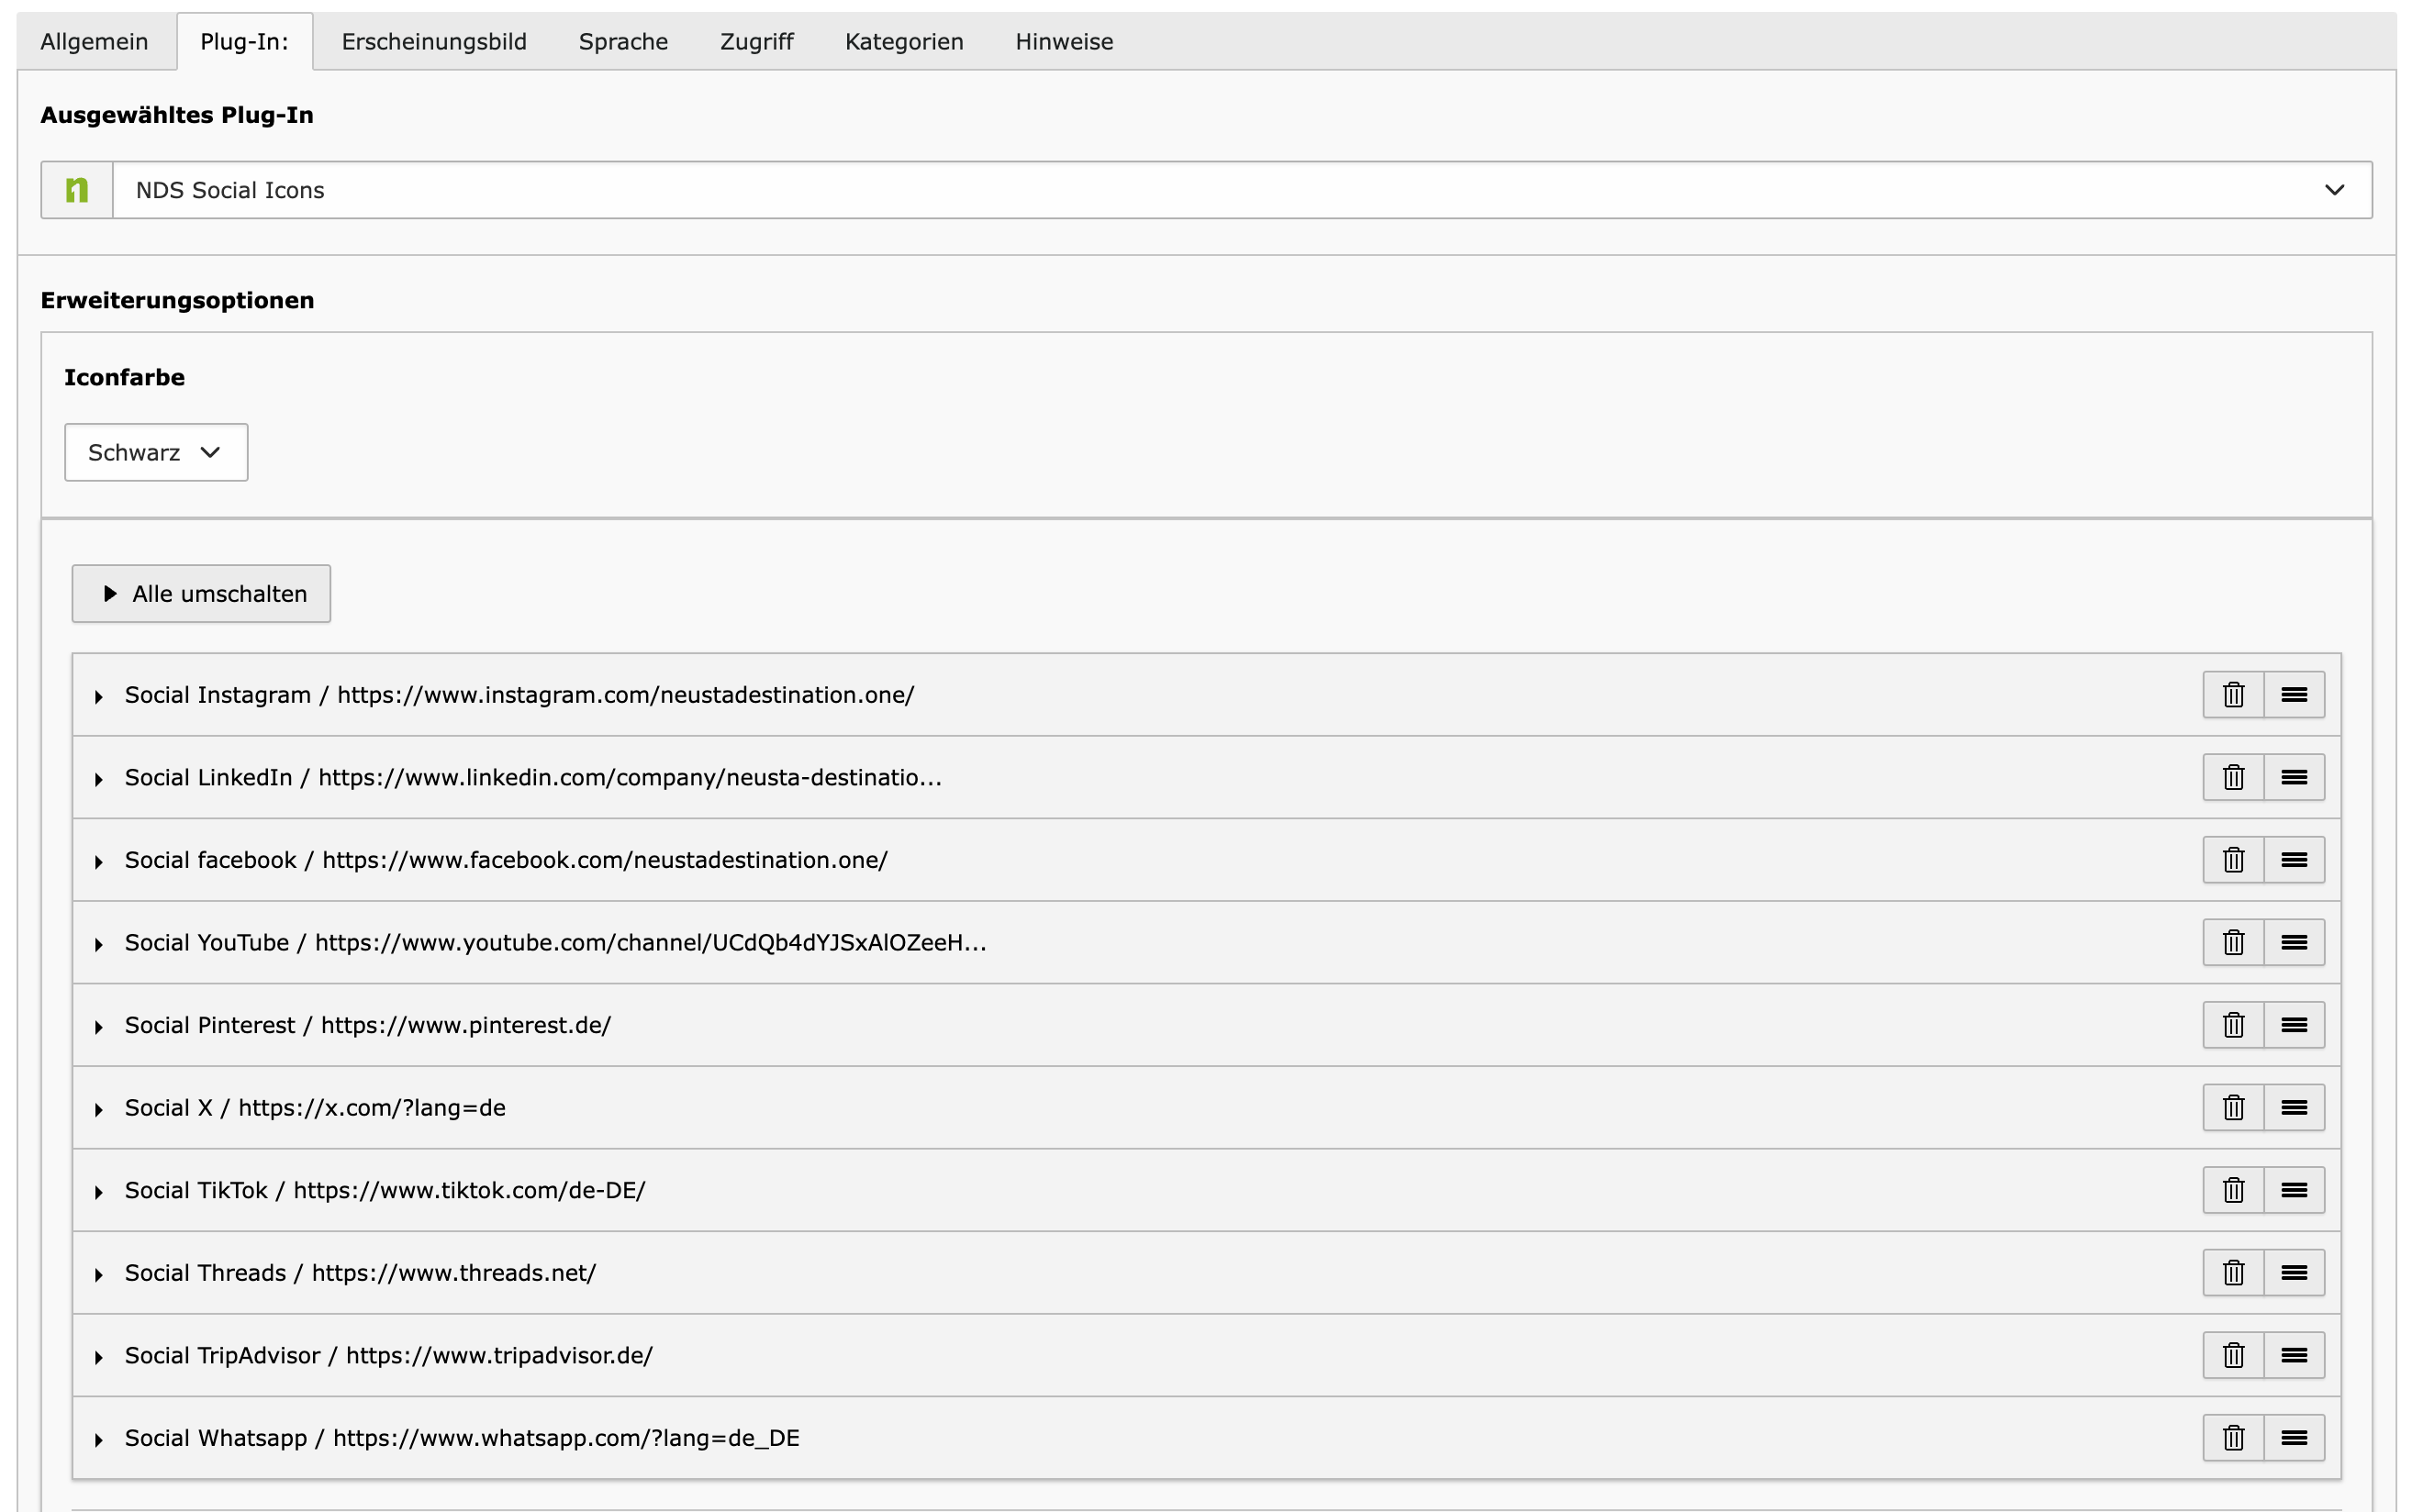Delete the Social X entry

(2232, 1108)
